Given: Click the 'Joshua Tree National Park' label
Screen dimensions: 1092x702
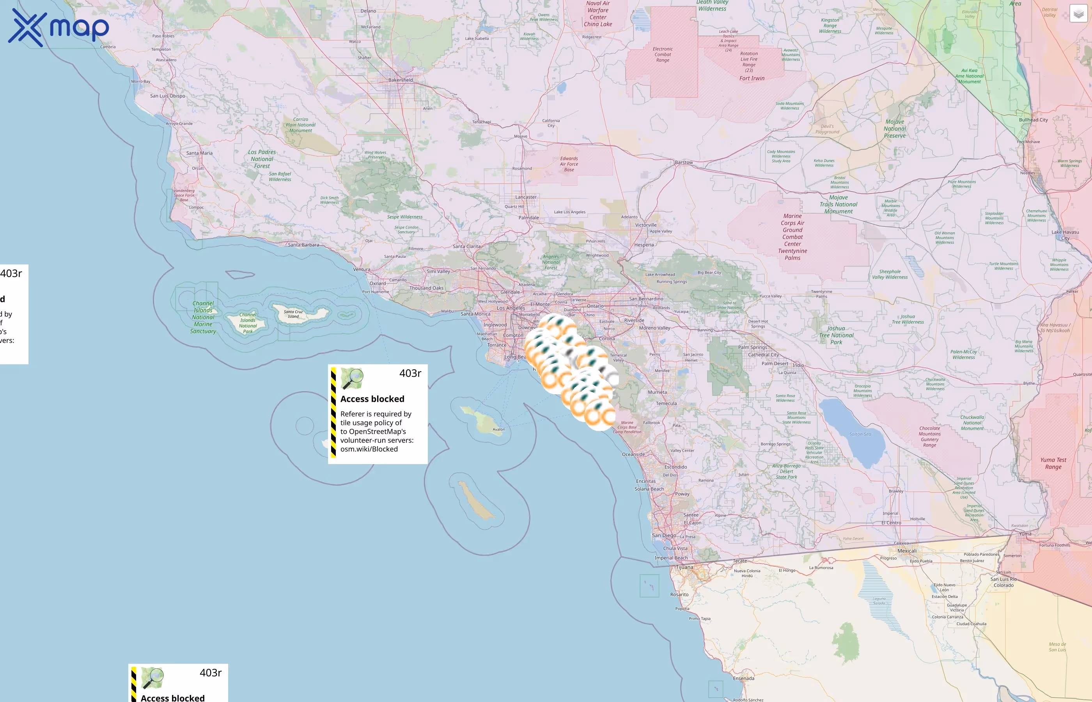Looking at the screenshot, I should (836, 335).
